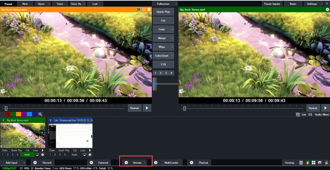The image size is (330, 170).
Task: Toggle Audio on input 2
Action: (x=74, y=155)
